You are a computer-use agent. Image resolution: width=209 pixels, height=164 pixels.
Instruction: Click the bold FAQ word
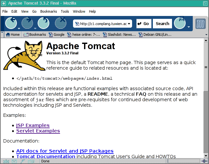click(x=141, y=94)
